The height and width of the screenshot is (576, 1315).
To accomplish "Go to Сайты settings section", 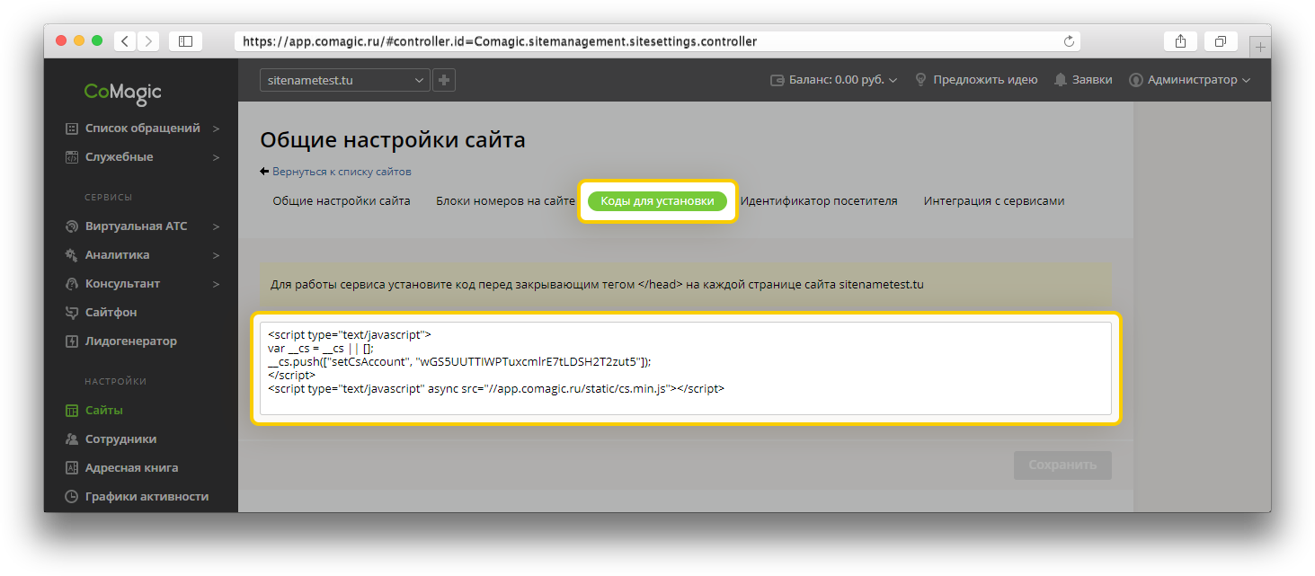I will click(x=104, y=411).
